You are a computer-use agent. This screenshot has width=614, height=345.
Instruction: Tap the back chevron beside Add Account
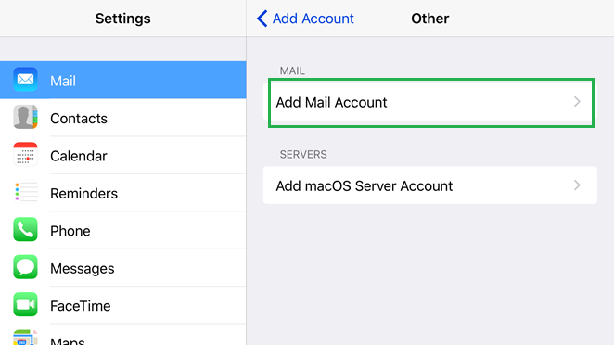(x=262, y=19)
